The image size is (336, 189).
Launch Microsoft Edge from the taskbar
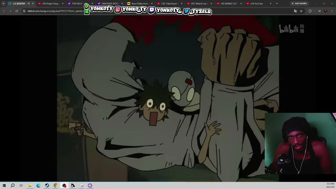38,186
